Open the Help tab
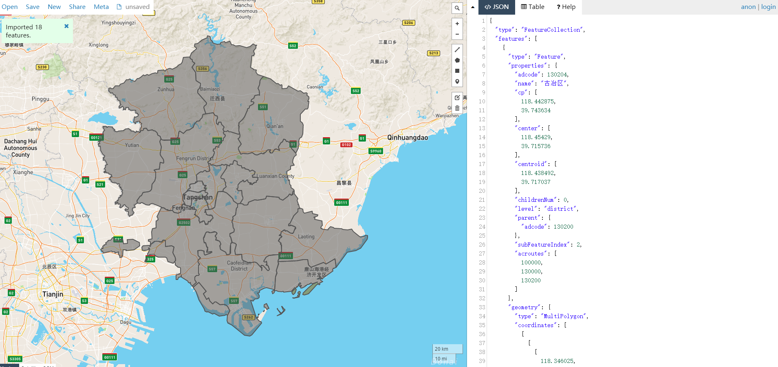Screen dimensions: 778x367 click(x=566, y=7)
